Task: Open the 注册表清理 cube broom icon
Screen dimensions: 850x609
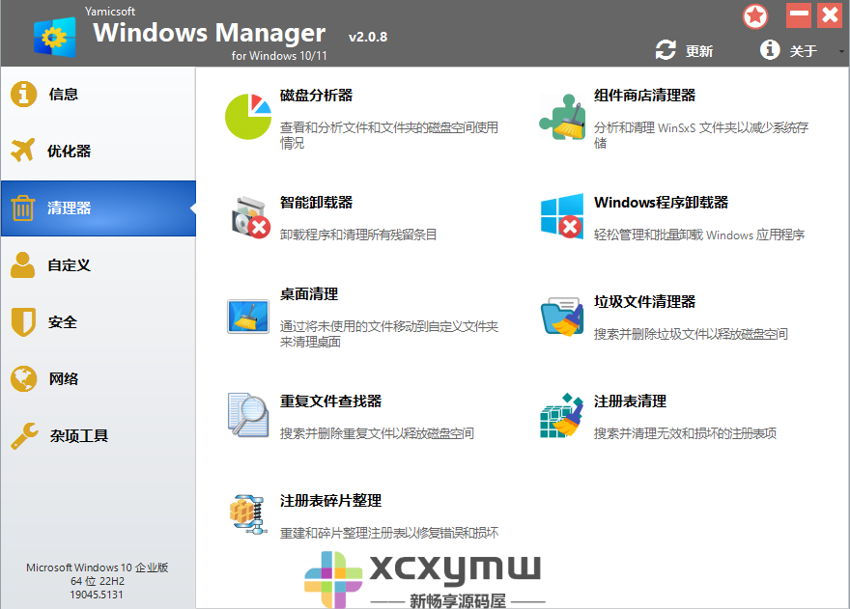Action: point(561,415)
